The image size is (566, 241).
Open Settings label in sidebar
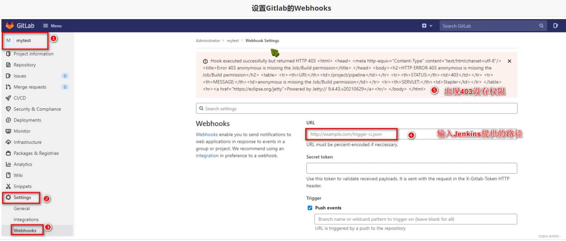click(x=22, y=197)
